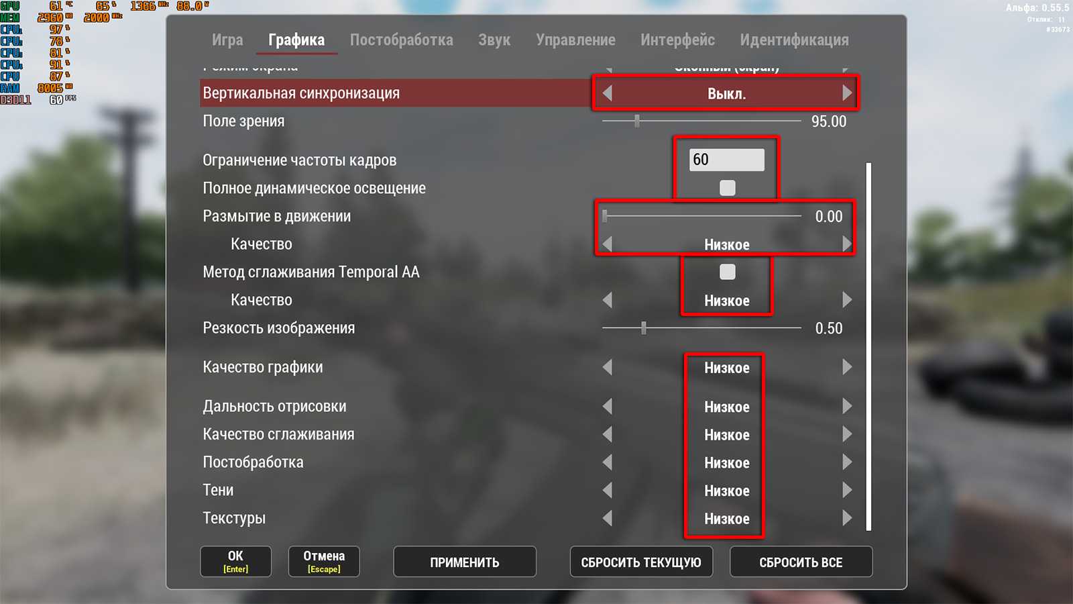Image resolution: width=1073 pixels, height=604 pixels.
Task: Previous value for Размытие в движении Качество
Action: point(607,244)
